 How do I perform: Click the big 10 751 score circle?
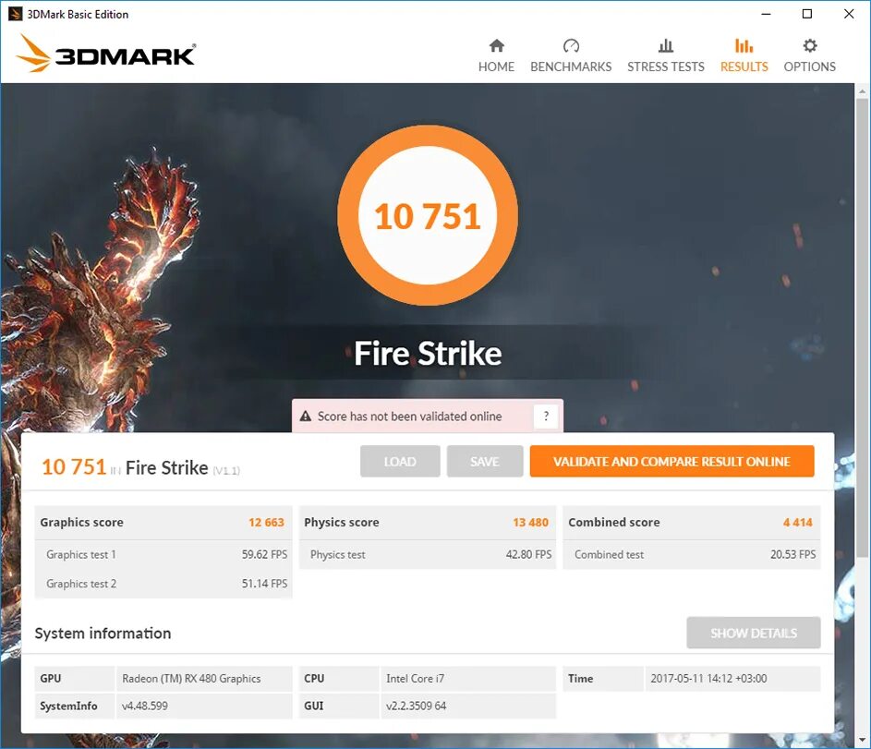[x=427, y=215]
